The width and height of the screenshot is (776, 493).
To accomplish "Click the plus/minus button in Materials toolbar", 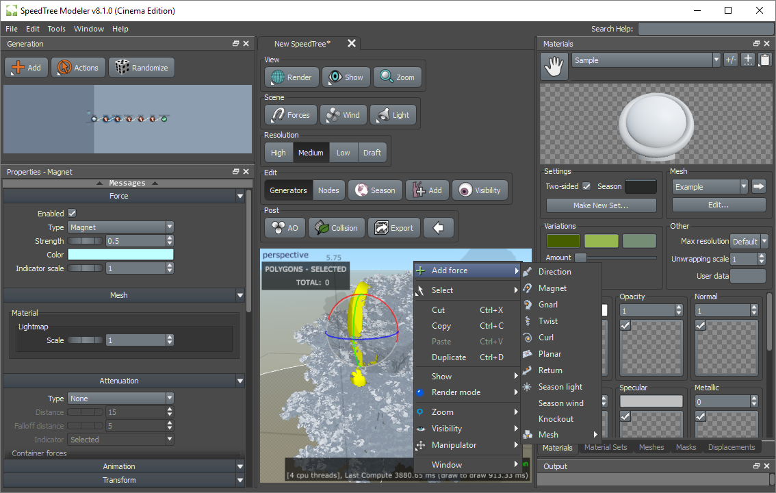I will (730, 60).
